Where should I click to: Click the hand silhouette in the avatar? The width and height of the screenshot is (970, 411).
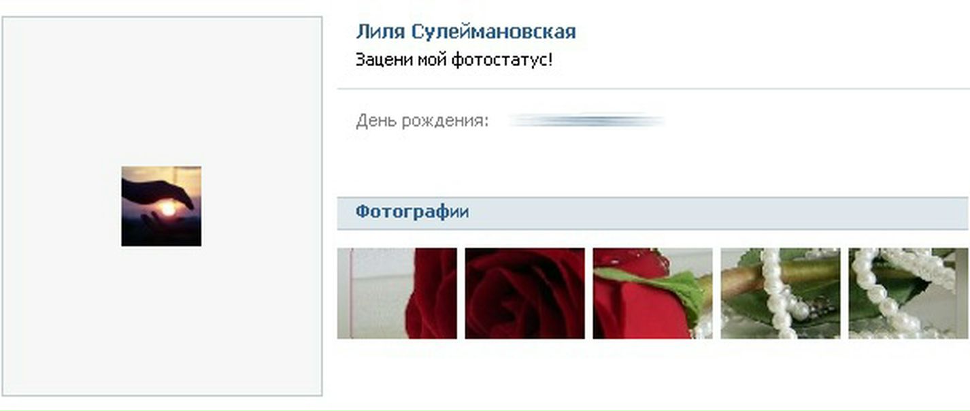[158, 191]
